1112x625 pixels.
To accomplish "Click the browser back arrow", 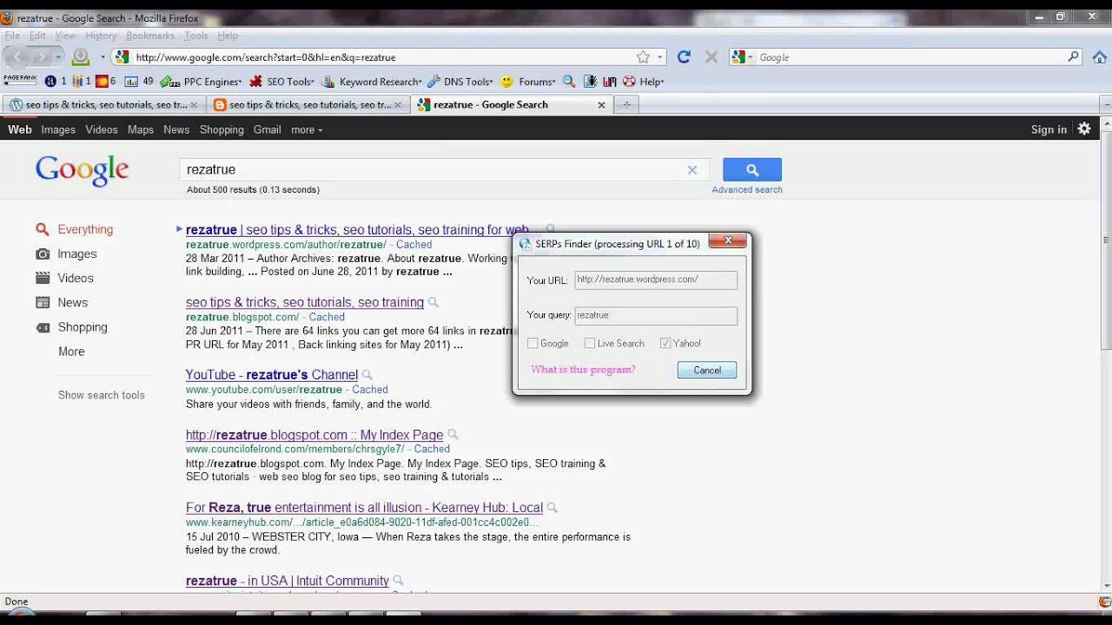I will (x=17, y=56).
